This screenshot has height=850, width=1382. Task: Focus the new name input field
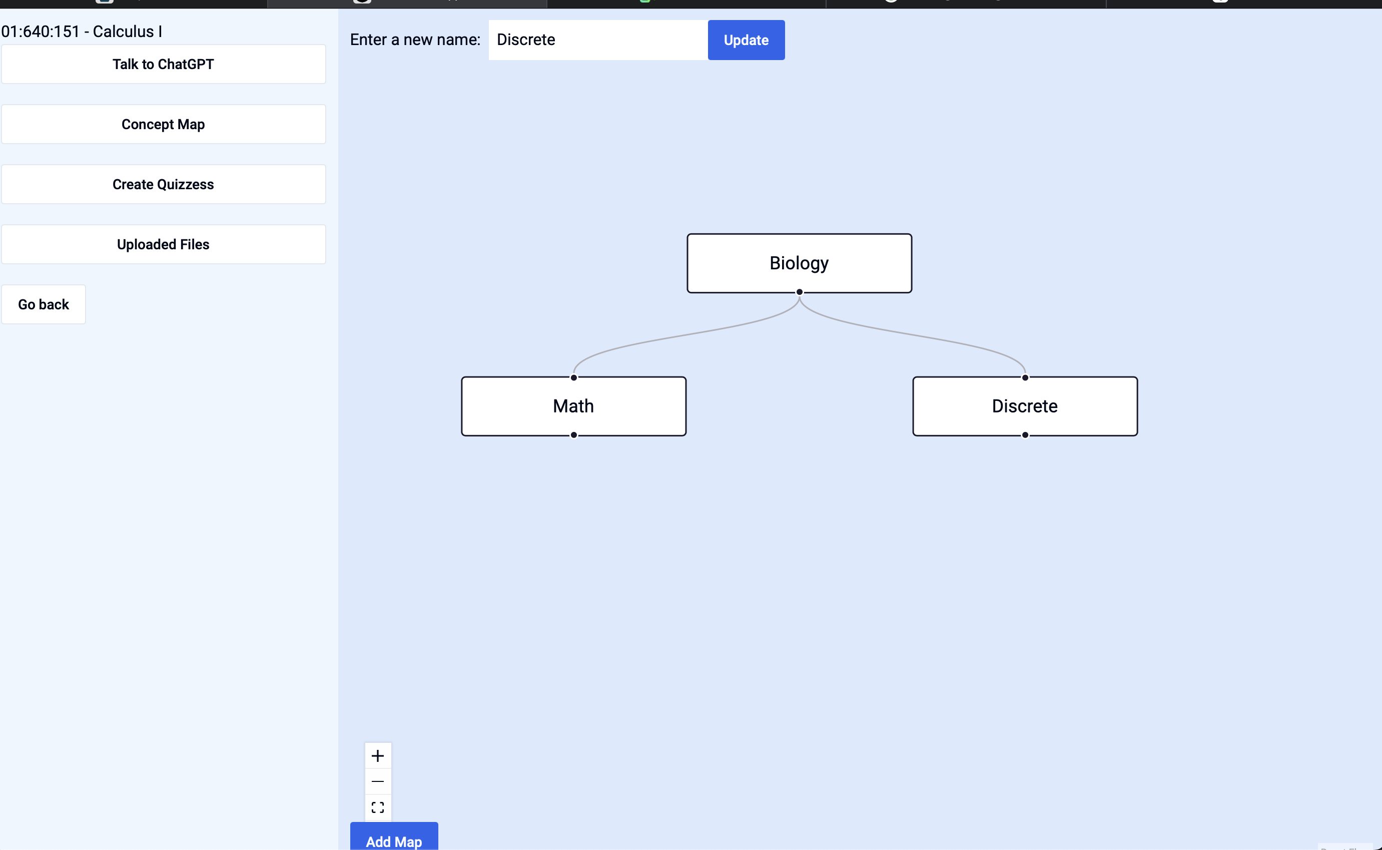(x=597, y=40)
